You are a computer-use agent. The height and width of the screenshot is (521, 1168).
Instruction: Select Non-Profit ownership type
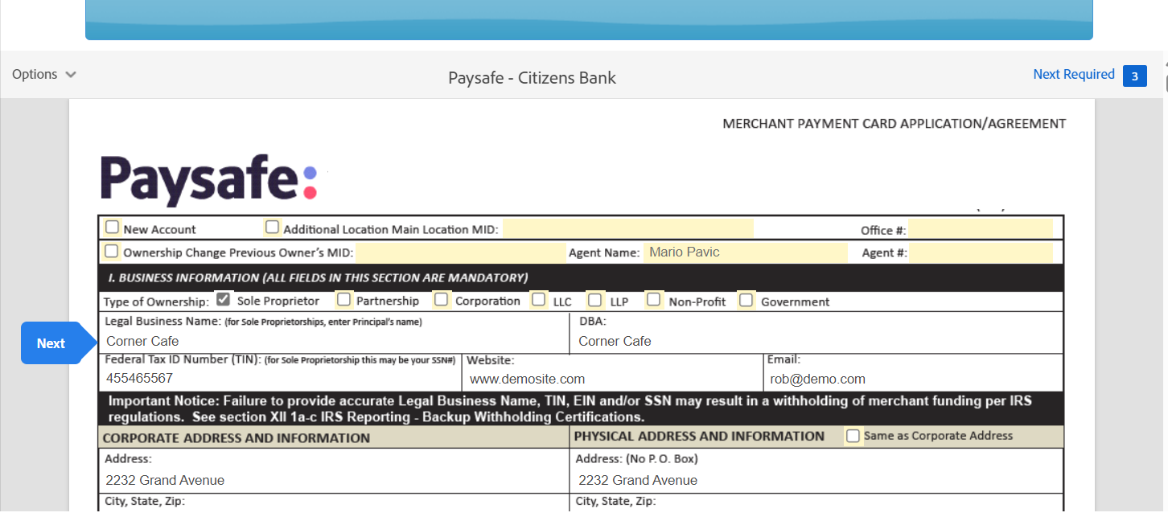[654, 300]
